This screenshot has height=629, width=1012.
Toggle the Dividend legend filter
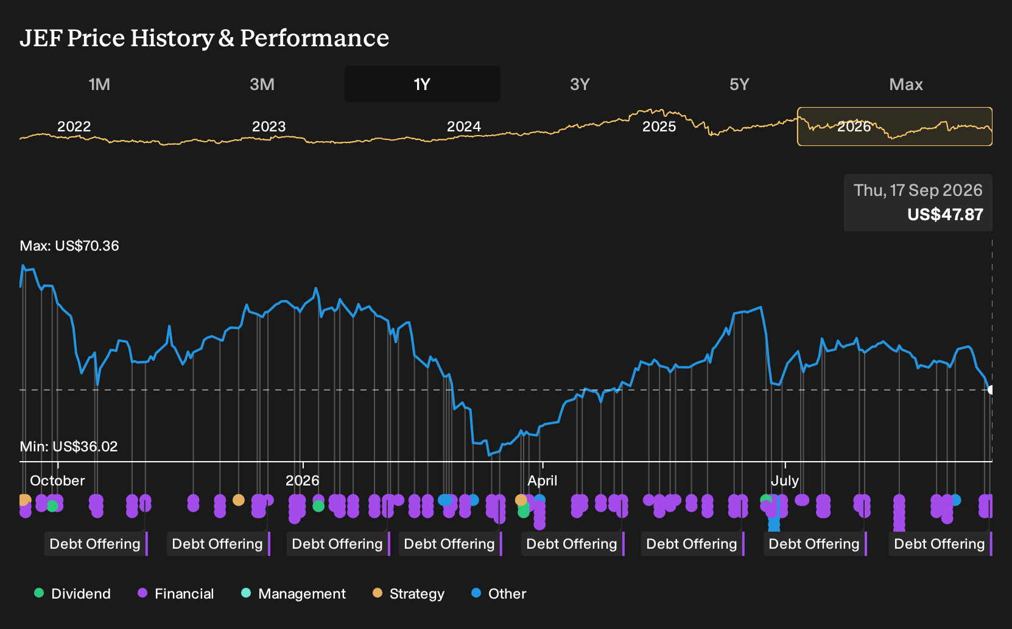point(72,594)
